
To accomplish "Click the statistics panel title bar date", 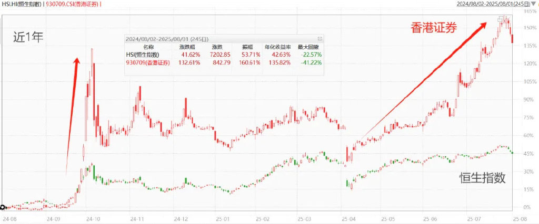I will click(166, 39).
